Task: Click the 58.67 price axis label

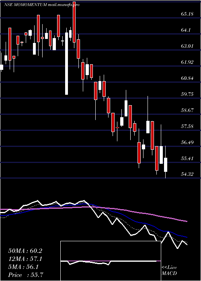Action: point(187,110)
